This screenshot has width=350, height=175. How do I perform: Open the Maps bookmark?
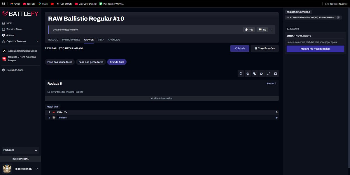(43, 4)
